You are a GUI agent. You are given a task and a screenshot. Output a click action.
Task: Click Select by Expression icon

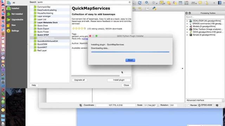(175, 3)
